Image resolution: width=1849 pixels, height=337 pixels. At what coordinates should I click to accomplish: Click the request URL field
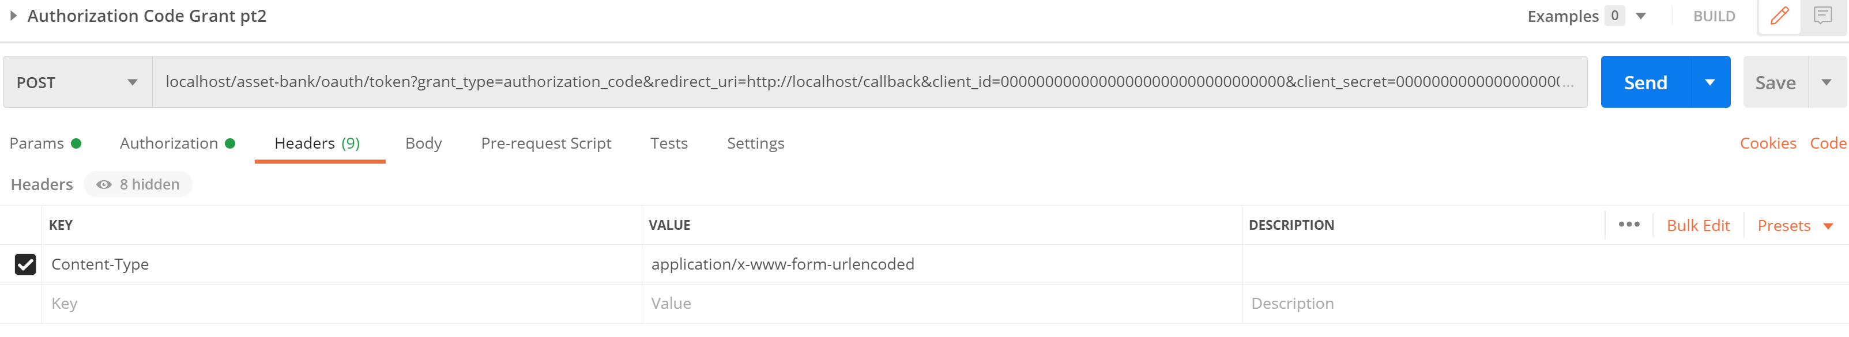[869, 82]
